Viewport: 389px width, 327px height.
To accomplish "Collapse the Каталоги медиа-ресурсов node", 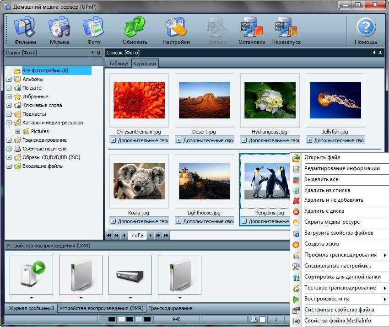I will [9, 123].
